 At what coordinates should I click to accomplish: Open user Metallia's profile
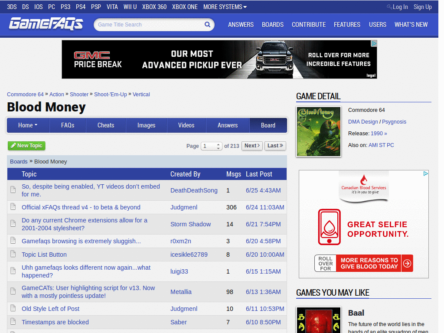[x=181, y=292]
